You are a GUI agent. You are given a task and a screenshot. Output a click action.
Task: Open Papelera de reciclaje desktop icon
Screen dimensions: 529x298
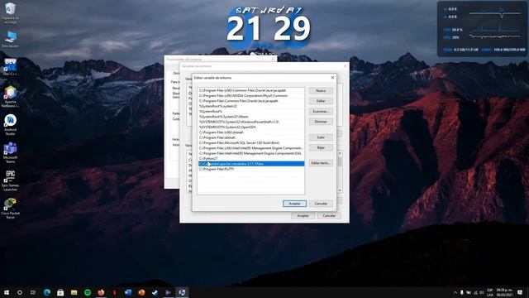[x=11, y=13]
